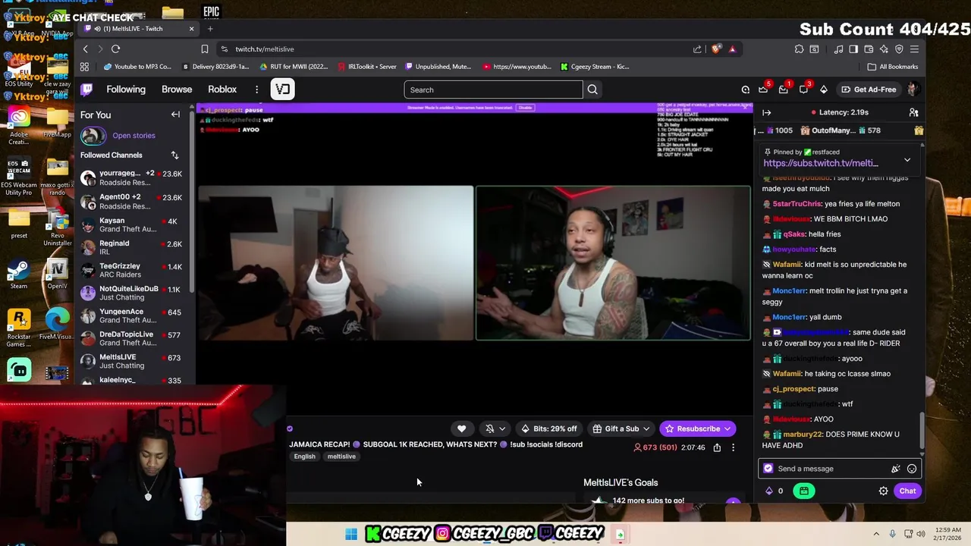Image resolution: width=971 pixels, height=546 pixels.
Task: Open Windows Start button
Action: pyautogui.click(x=351, y=534)
